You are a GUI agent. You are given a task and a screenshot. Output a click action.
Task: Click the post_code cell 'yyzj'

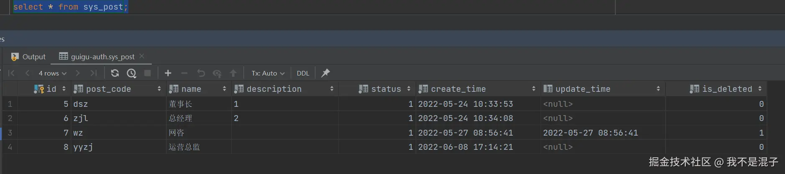(x=118, y=147)
